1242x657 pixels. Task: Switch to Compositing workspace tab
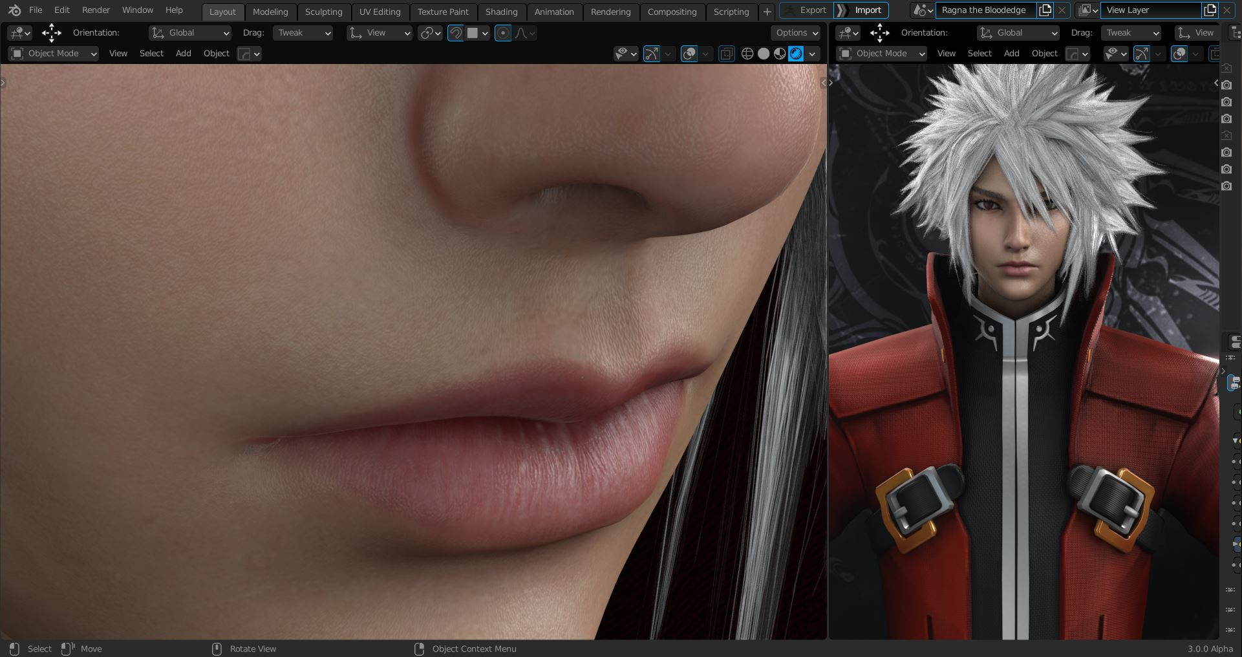[672, 12]
